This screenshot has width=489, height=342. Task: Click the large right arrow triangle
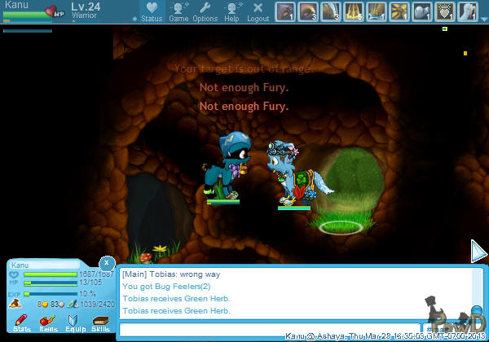tap(478, 251)
